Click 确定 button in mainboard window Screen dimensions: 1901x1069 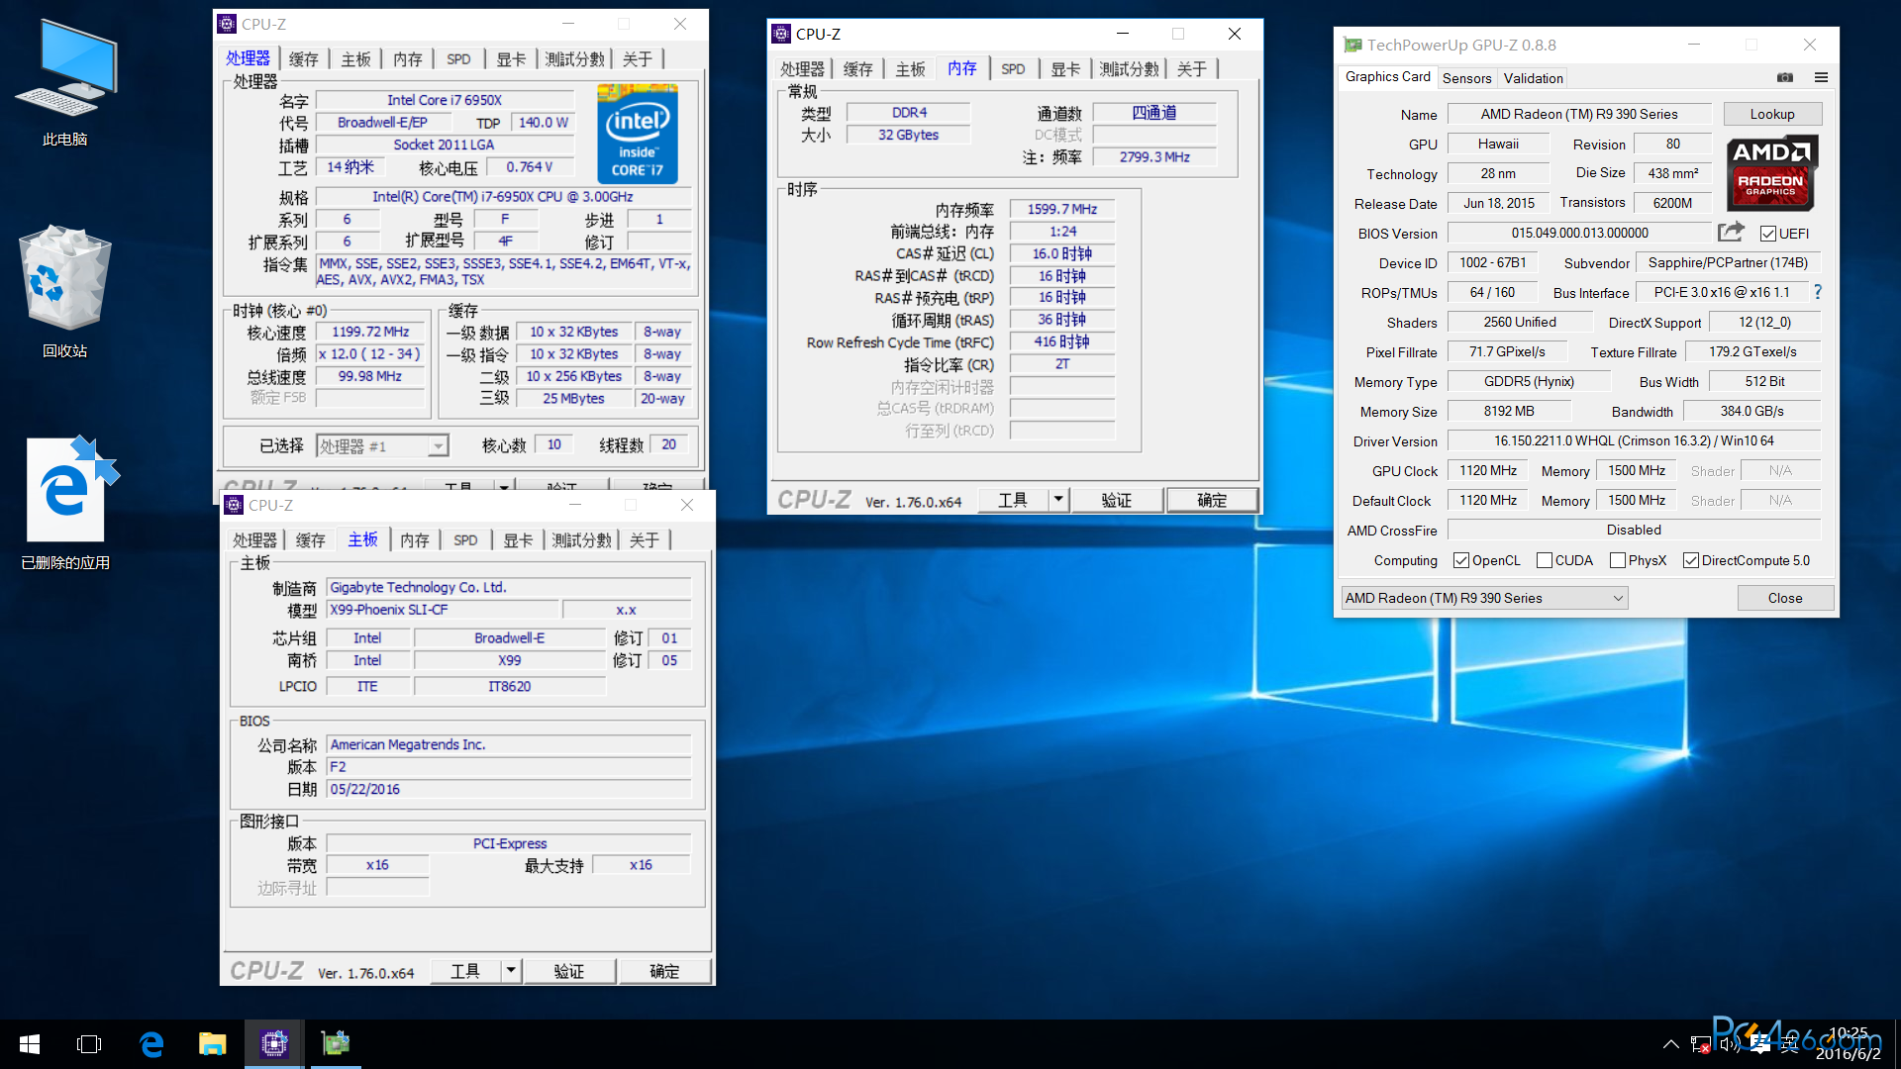click(664, 971)
